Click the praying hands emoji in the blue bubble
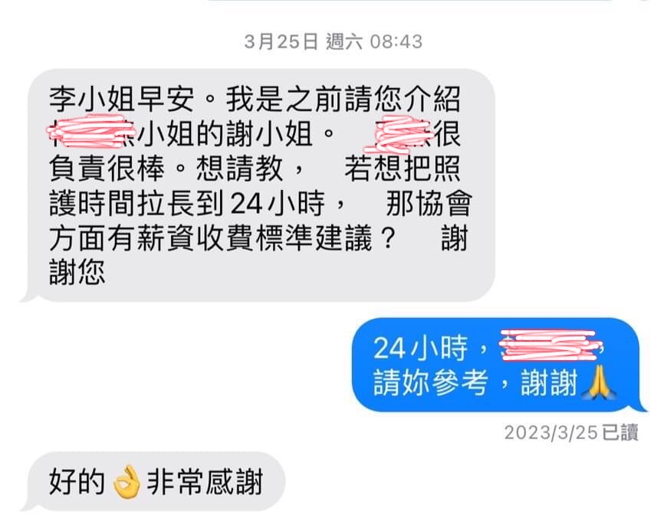 click(x=600, y=382)
